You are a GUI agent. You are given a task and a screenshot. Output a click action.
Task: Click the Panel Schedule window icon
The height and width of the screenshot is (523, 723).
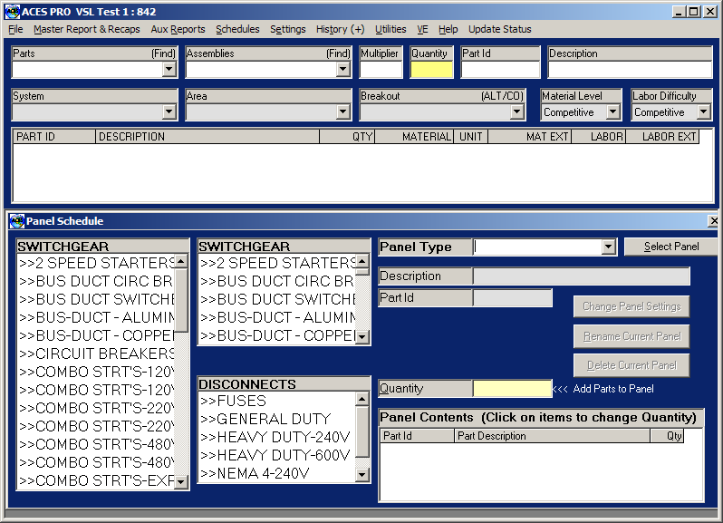tap(16, 221)
